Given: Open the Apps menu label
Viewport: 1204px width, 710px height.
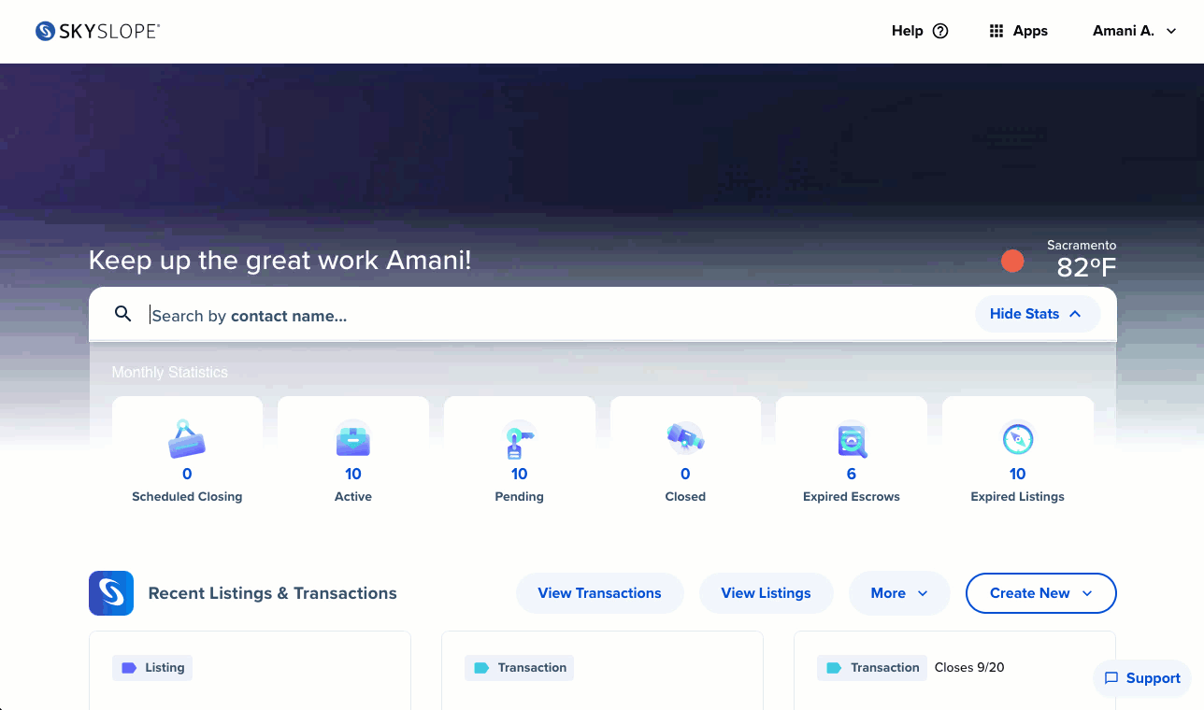Looking at the screenshot, I should coord(1030,31).
